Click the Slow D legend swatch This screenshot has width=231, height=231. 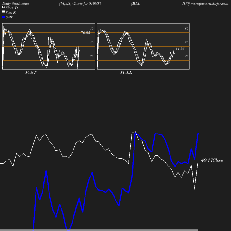coord(4,7)
